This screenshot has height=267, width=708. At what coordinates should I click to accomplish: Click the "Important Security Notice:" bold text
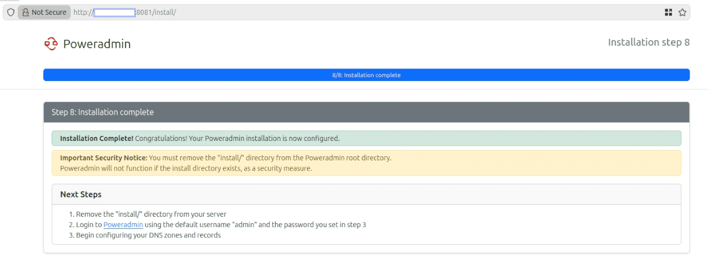(103, 158)
